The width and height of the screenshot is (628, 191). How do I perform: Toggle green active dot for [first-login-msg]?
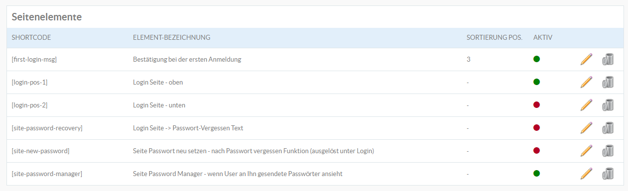[536, 59]
